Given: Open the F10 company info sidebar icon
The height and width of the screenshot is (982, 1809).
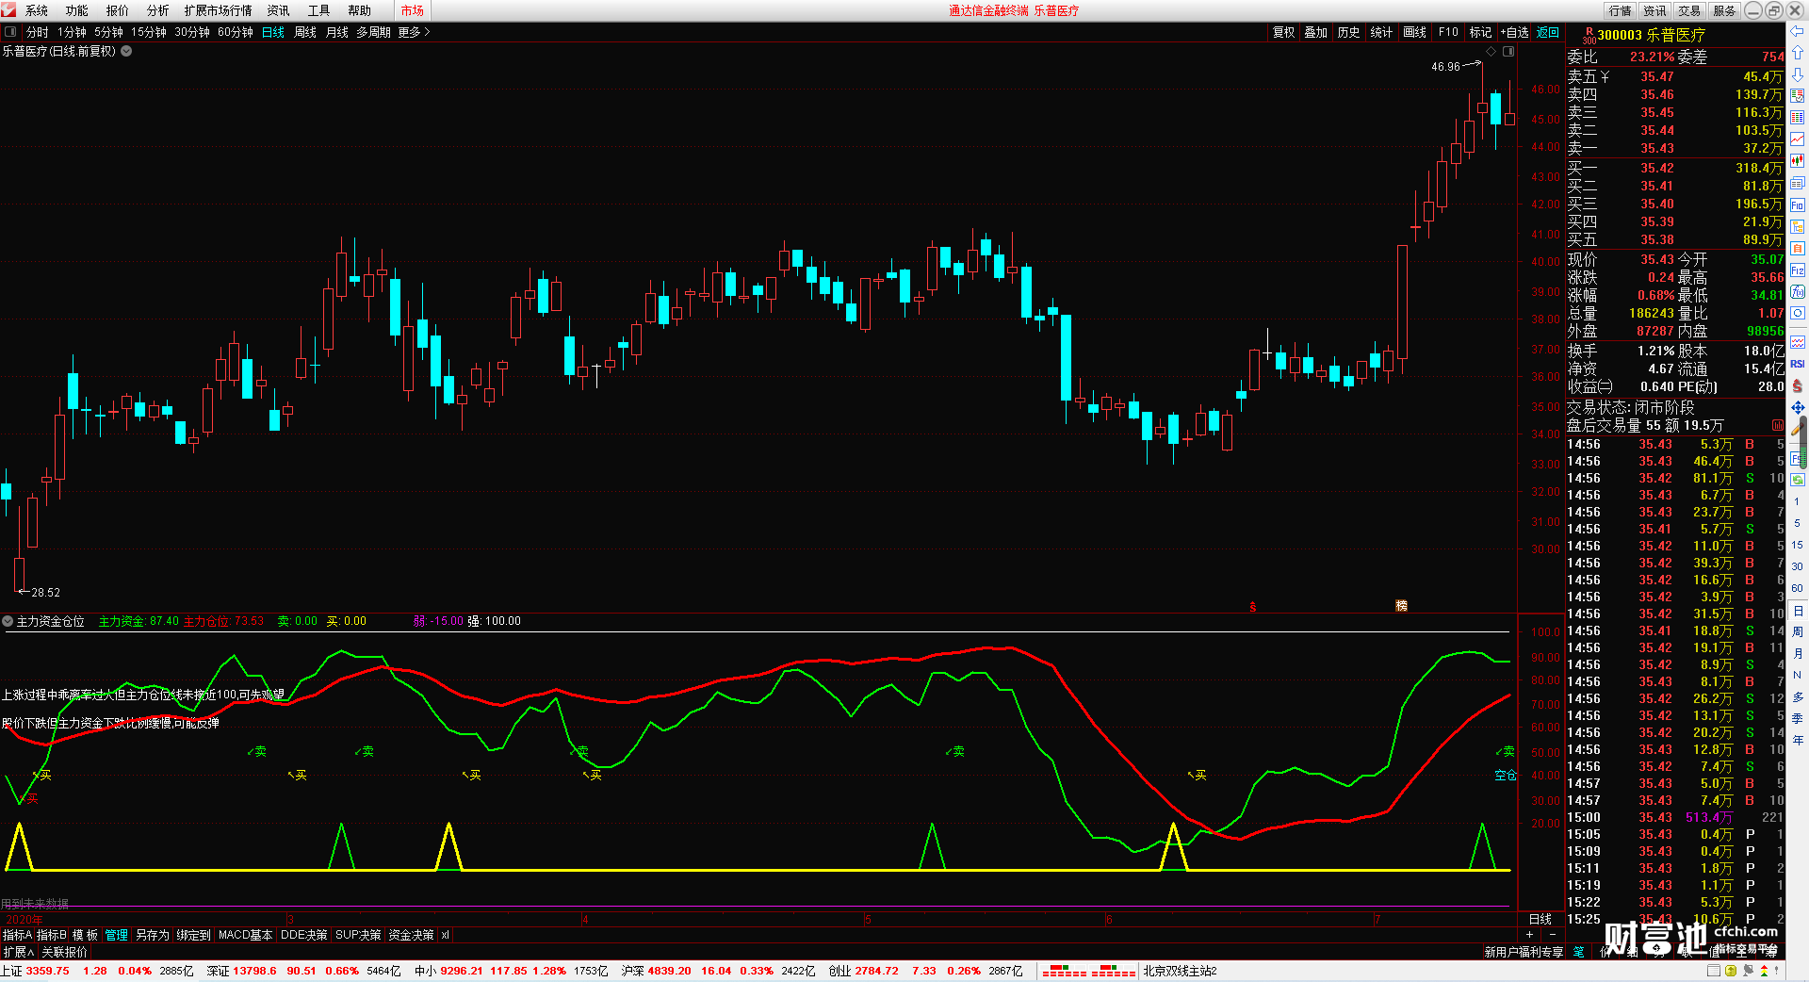Looking at the screenshot, I should point(1798,205).
